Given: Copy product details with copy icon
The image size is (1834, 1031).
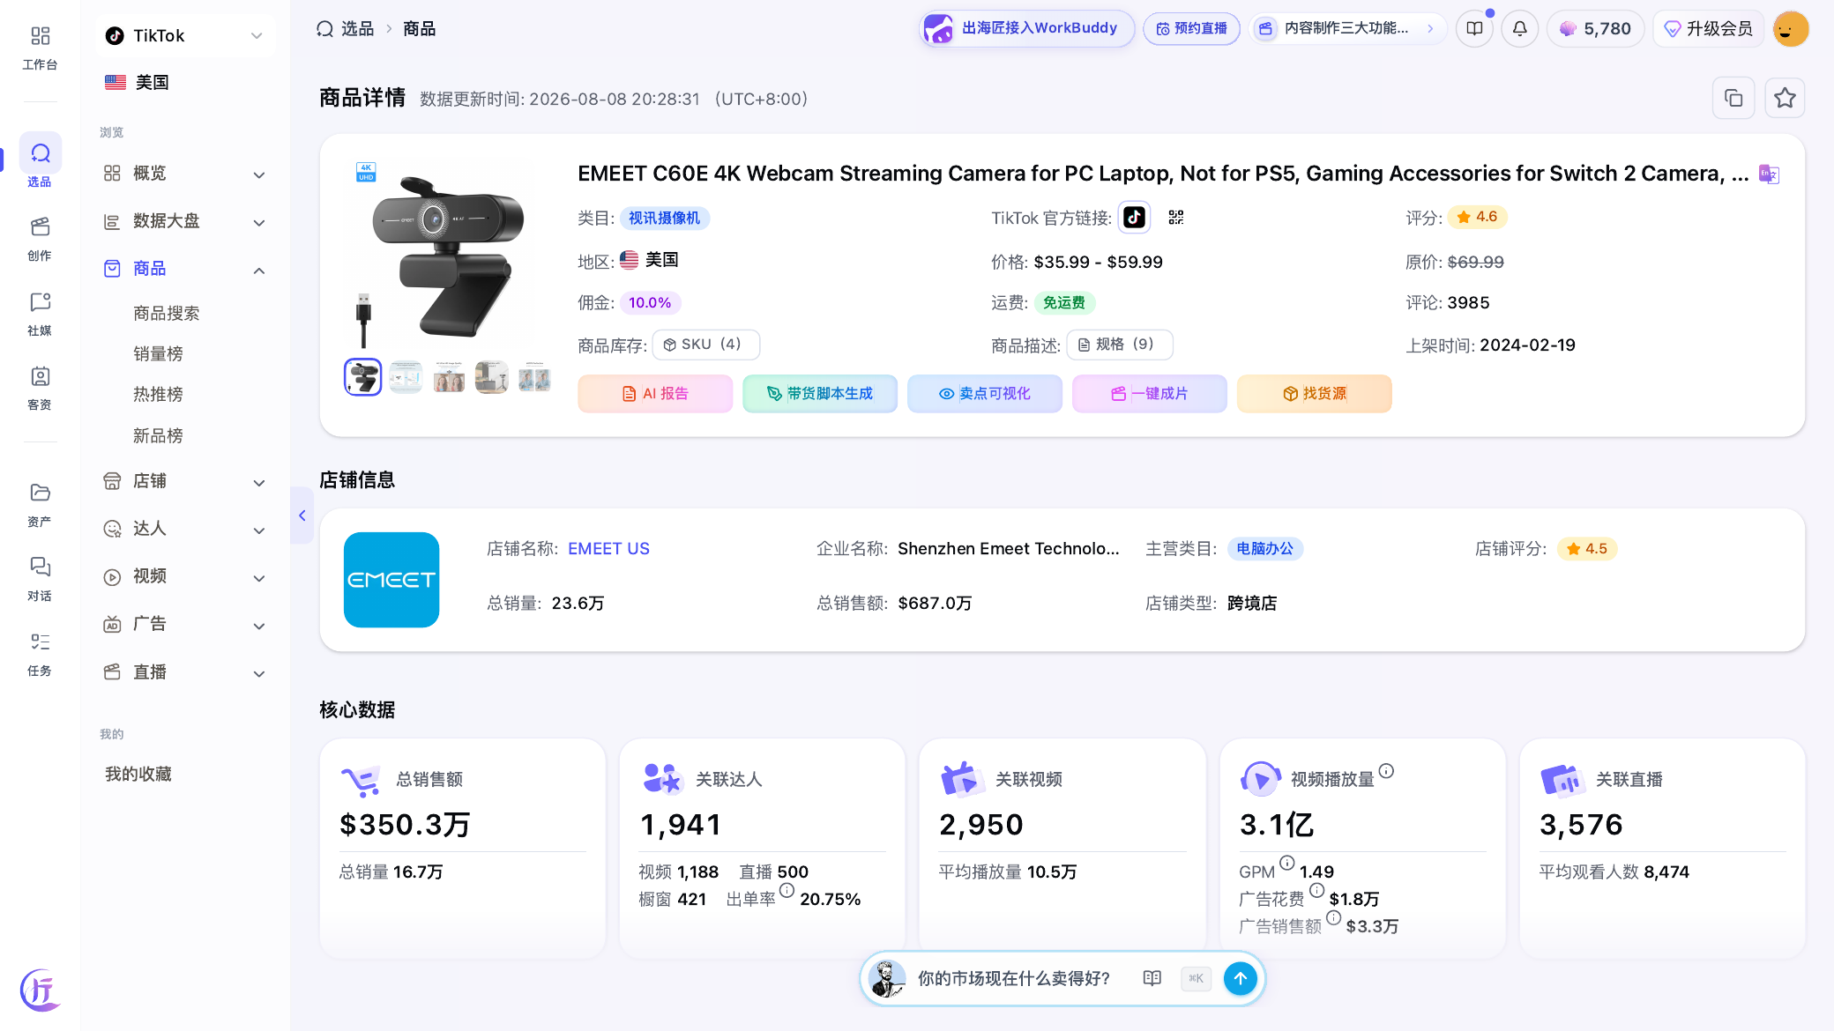Looking at the screenshot, I should [x=1733, y=98].
